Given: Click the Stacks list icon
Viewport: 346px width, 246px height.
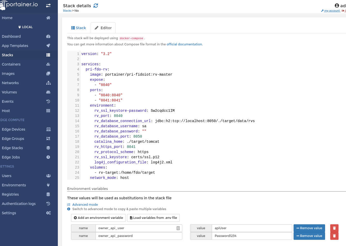Looking at the screenshot, I should 48,55.
